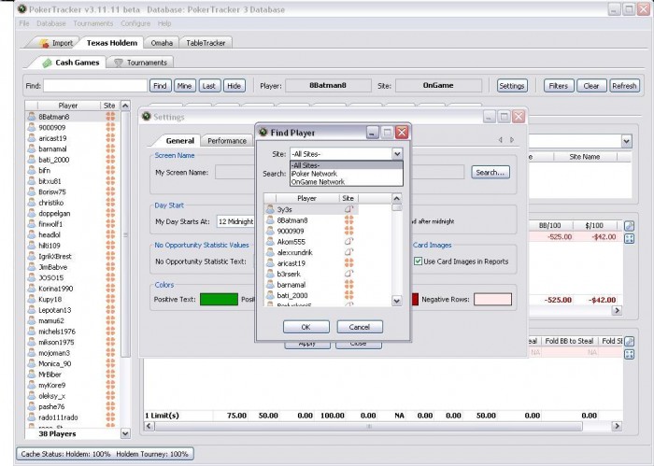The image size is (654, 466).
Task: Click the Find text input field
Action: [95, 86]
